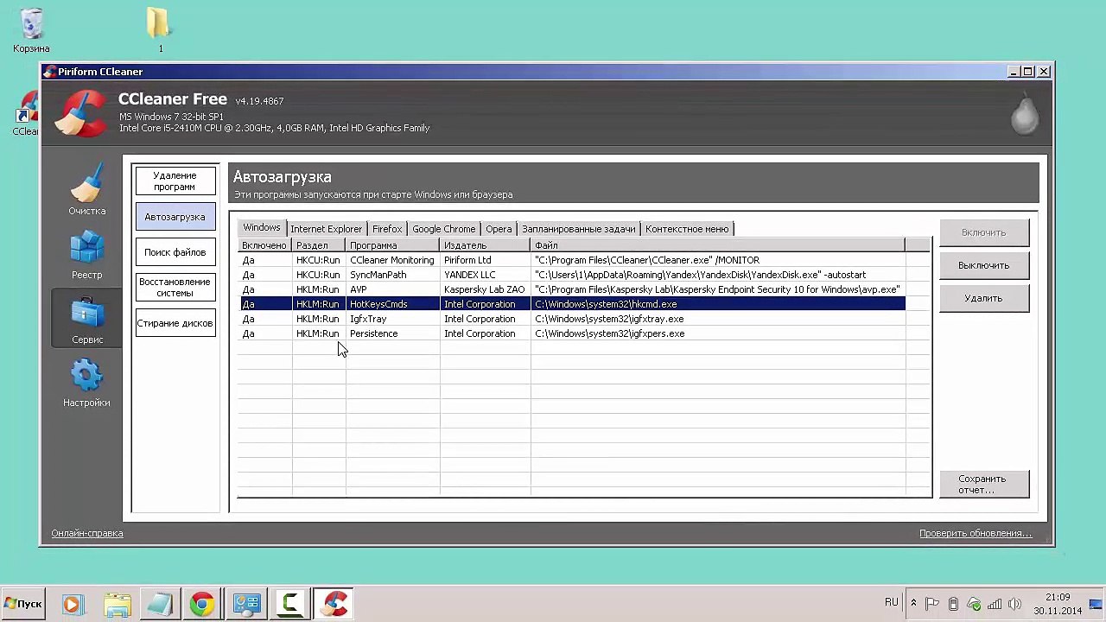1106x622 pixels.
Task: Open Восстановление системы panel
Action: pyautogui.click(x=175, y=288)
